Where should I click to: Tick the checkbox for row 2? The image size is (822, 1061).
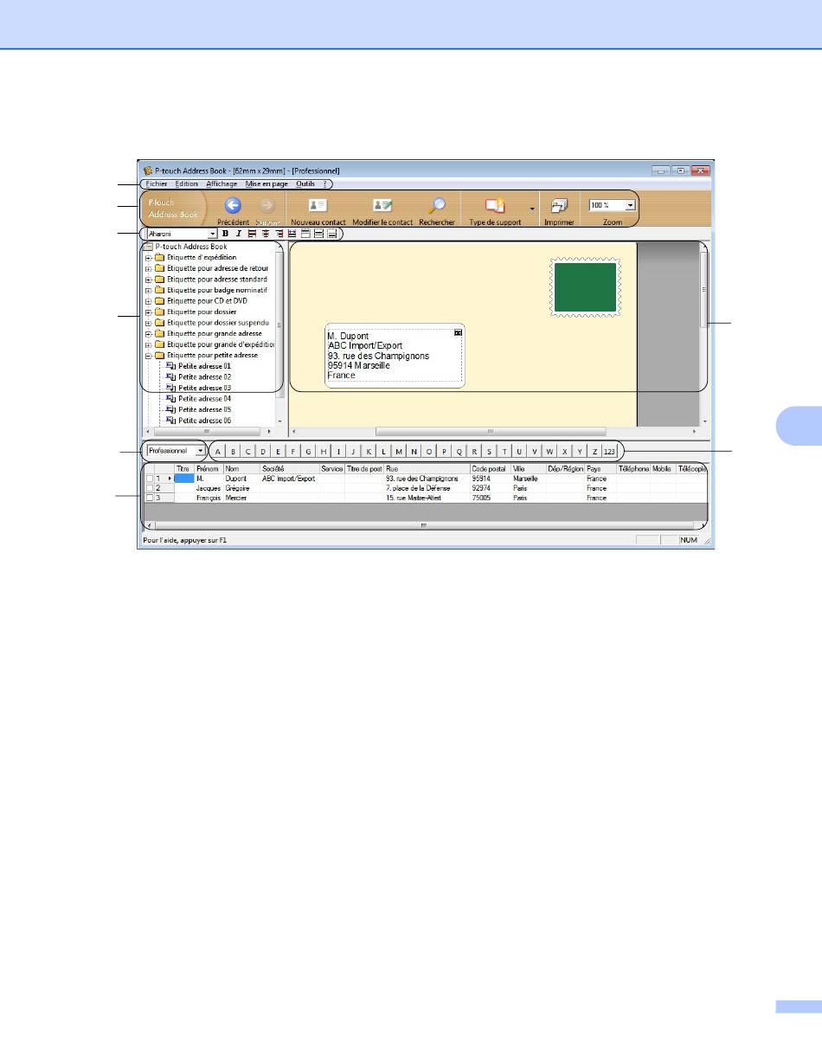tap(150, 488)
